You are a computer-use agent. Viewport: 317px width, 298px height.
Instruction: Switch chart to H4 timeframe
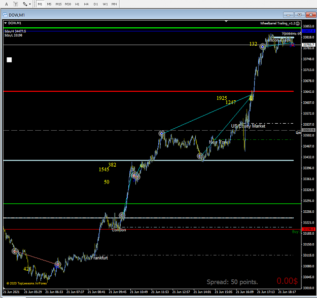pyautogui.click(x=86, y=4)
